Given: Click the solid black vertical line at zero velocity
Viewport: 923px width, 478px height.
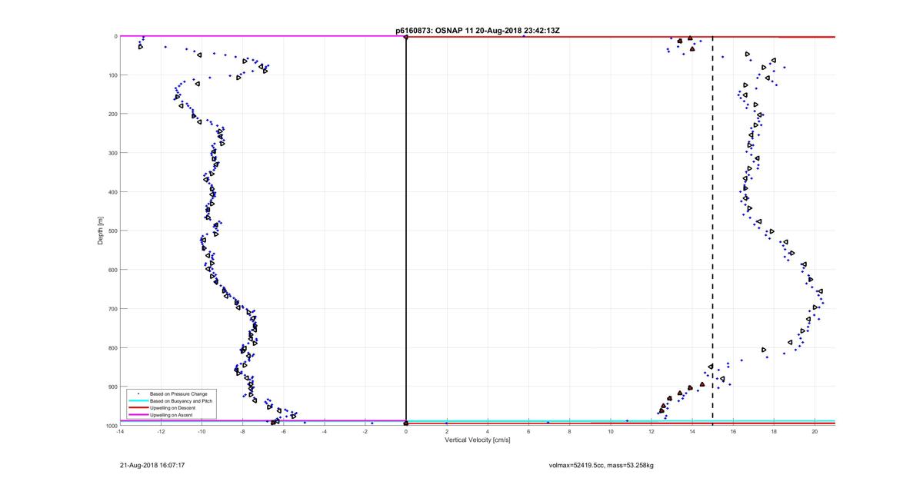Looking at the screenshot, I should click(x=406, y=231).
